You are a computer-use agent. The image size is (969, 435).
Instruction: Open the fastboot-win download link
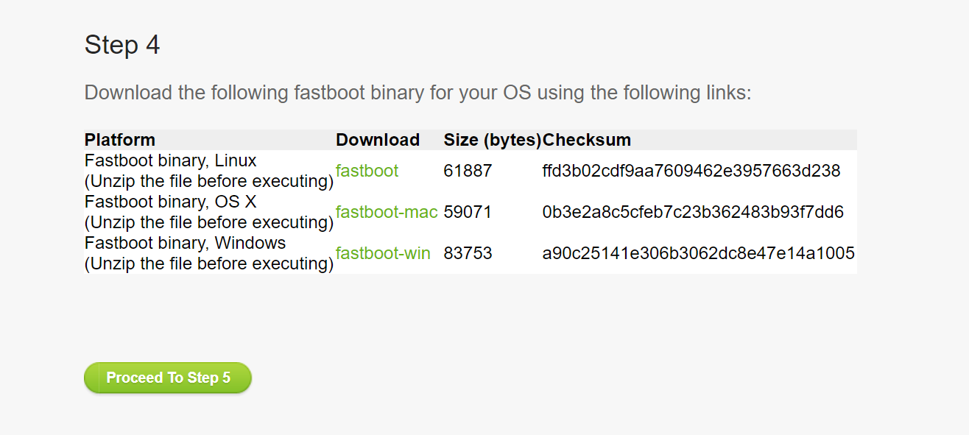383,253
